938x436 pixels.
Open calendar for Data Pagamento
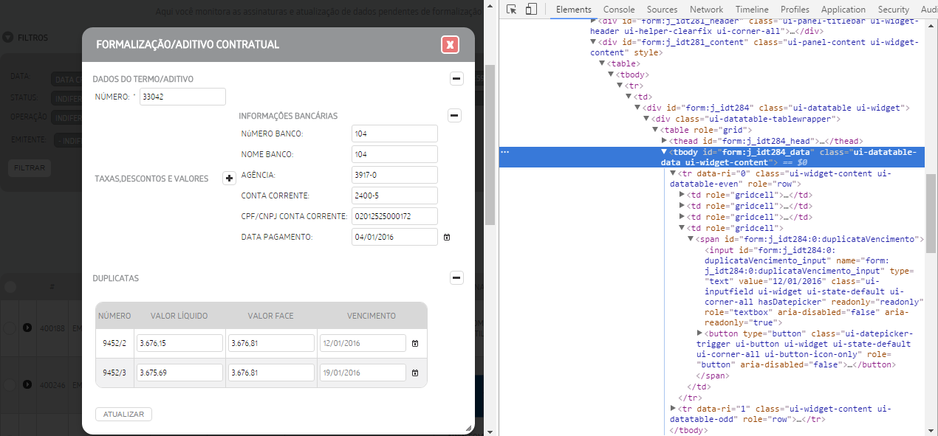click(446, 237)
